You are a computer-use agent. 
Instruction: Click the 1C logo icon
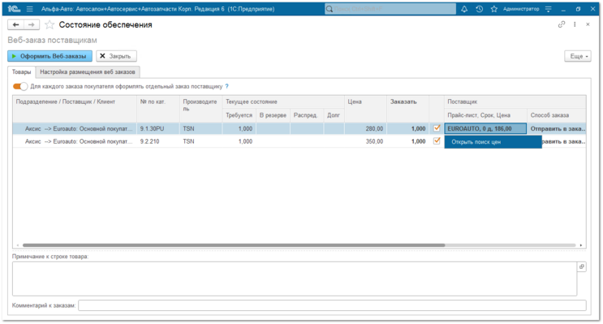tap(14, 9)
